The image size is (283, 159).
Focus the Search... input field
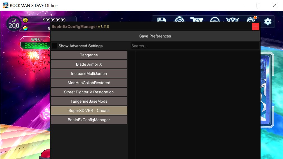tap(195, 46)
